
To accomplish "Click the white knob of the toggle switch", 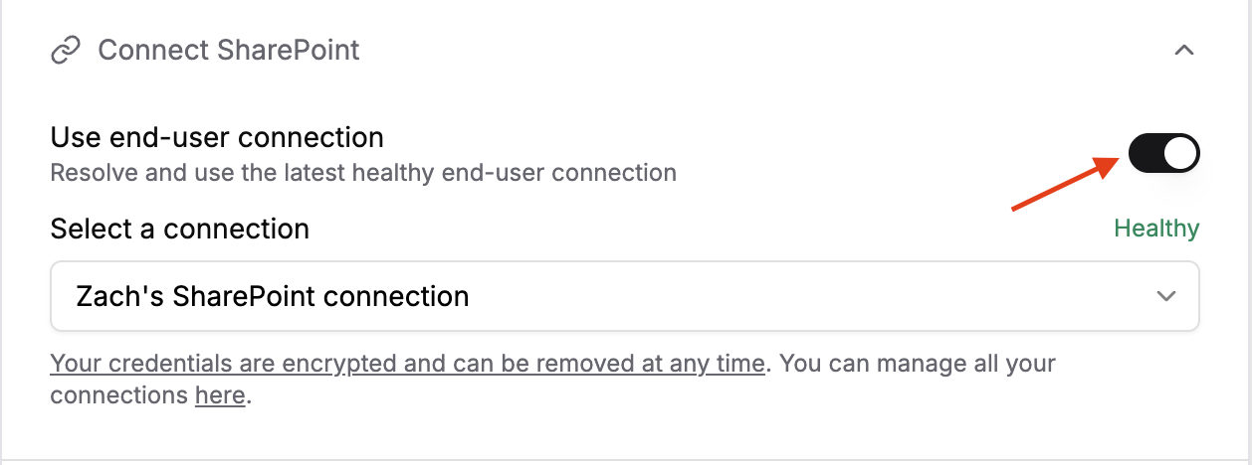I will point(1180,153).
